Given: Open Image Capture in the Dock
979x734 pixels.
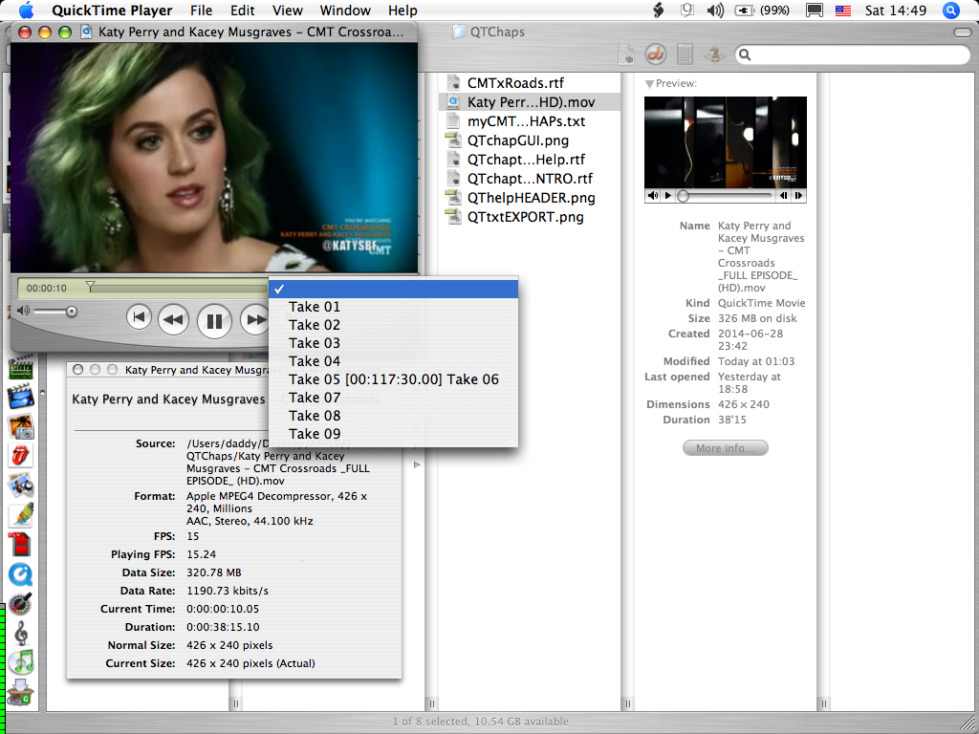Looking at the screenshot, I should point(21,427).
